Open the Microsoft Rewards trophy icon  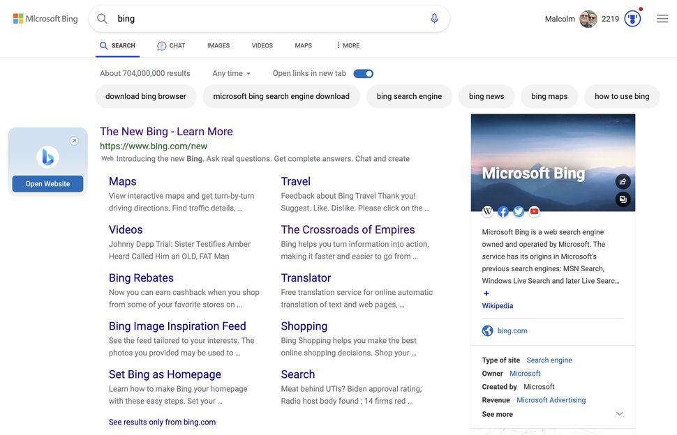(632, 19)
